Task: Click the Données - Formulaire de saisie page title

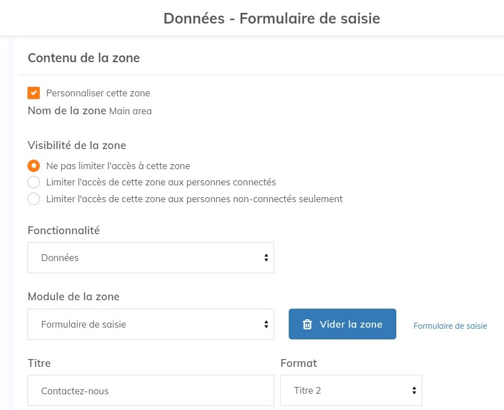Action: pos(271,18)
